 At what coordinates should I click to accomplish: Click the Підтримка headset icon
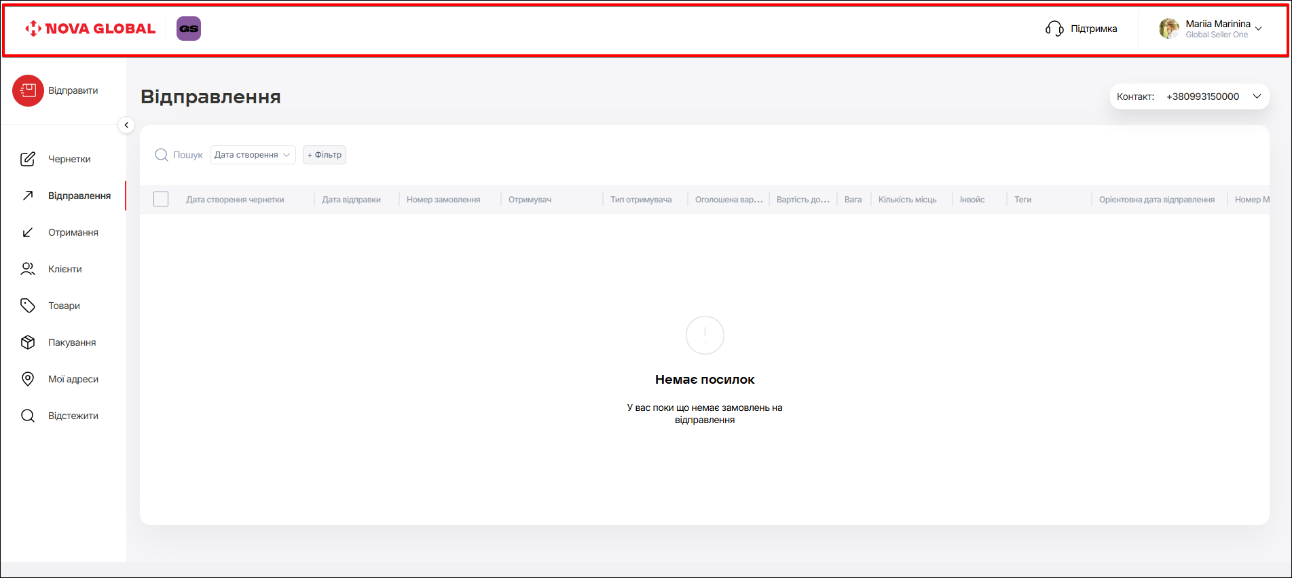(1054, 29)
